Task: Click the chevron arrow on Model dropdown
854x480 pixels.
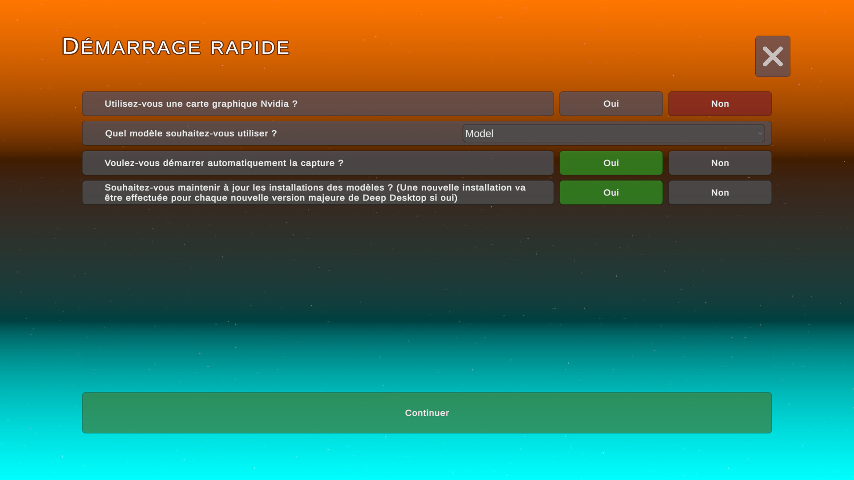Action: point(760,133)
